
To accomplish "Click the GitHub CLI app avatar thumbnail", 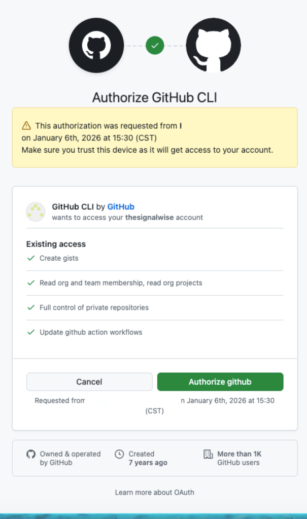I will coord(36,212).
